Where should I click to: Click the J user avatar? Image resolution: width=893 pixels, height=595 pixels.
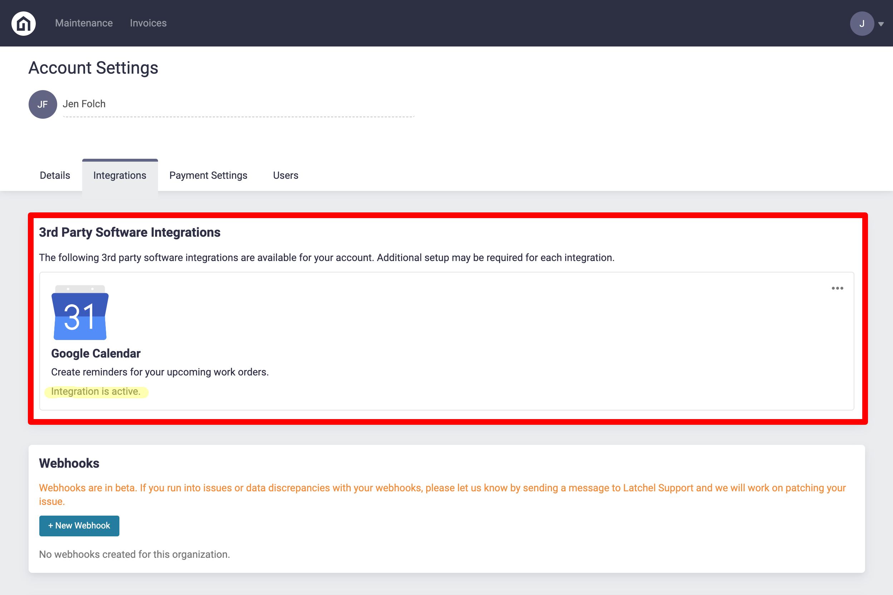click(x=862, y=24)
